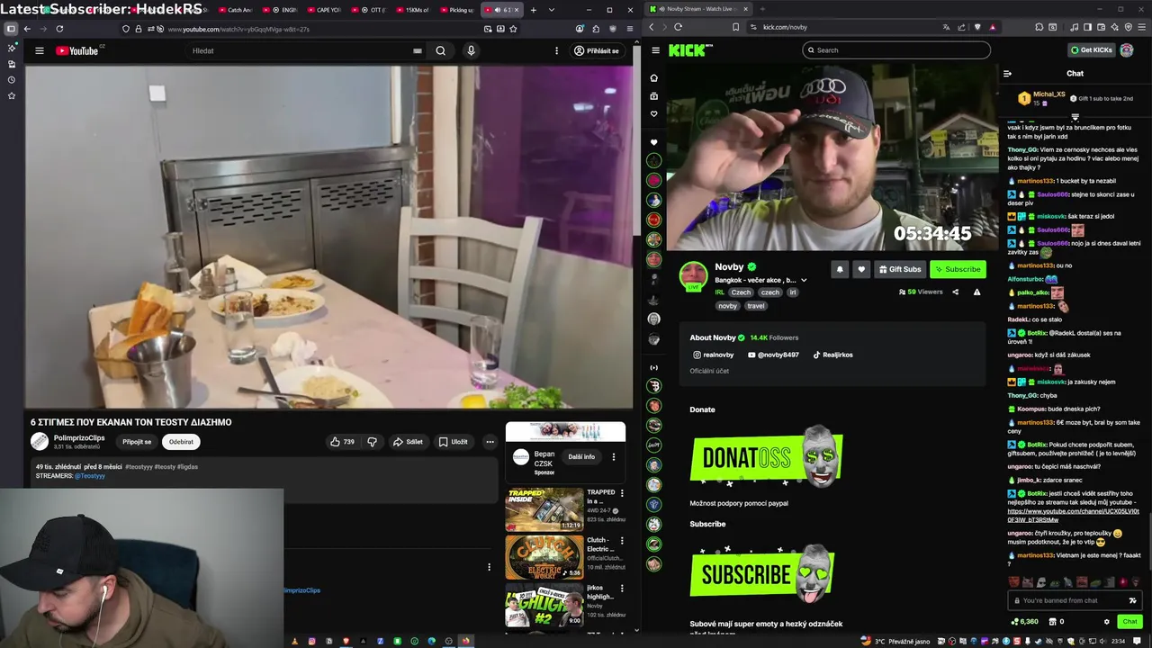The width and height of the screenshot is (1152, 648).
Task: Share the Novby stream icon
Action: click(956, 292)
